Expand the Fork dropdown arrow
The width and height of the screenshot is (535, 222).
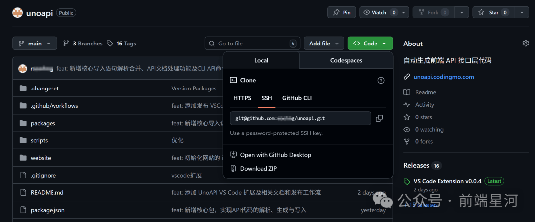462,12
